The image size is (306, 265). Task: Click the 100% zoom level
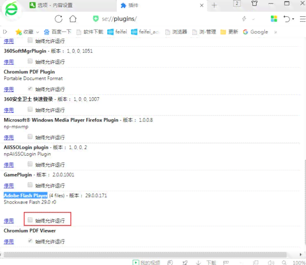(x=299, y=262)
